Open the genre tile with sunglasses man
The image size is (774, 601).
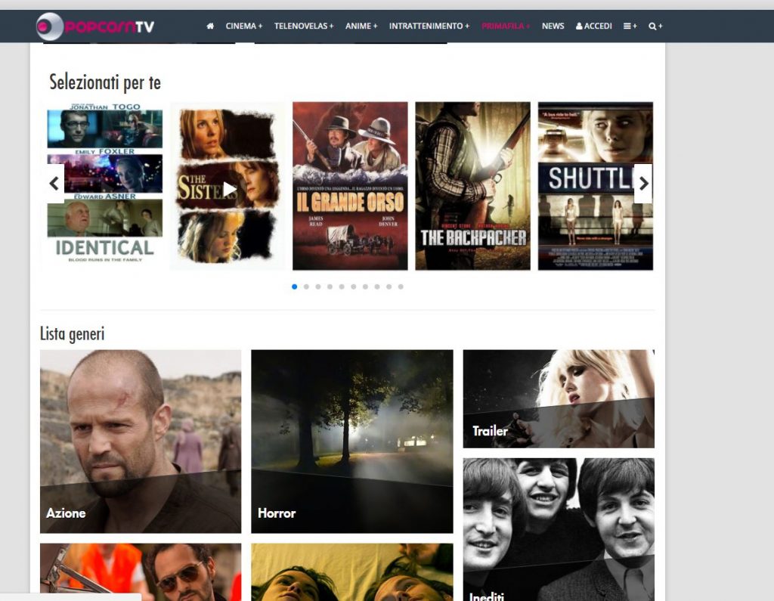point(141,572)
